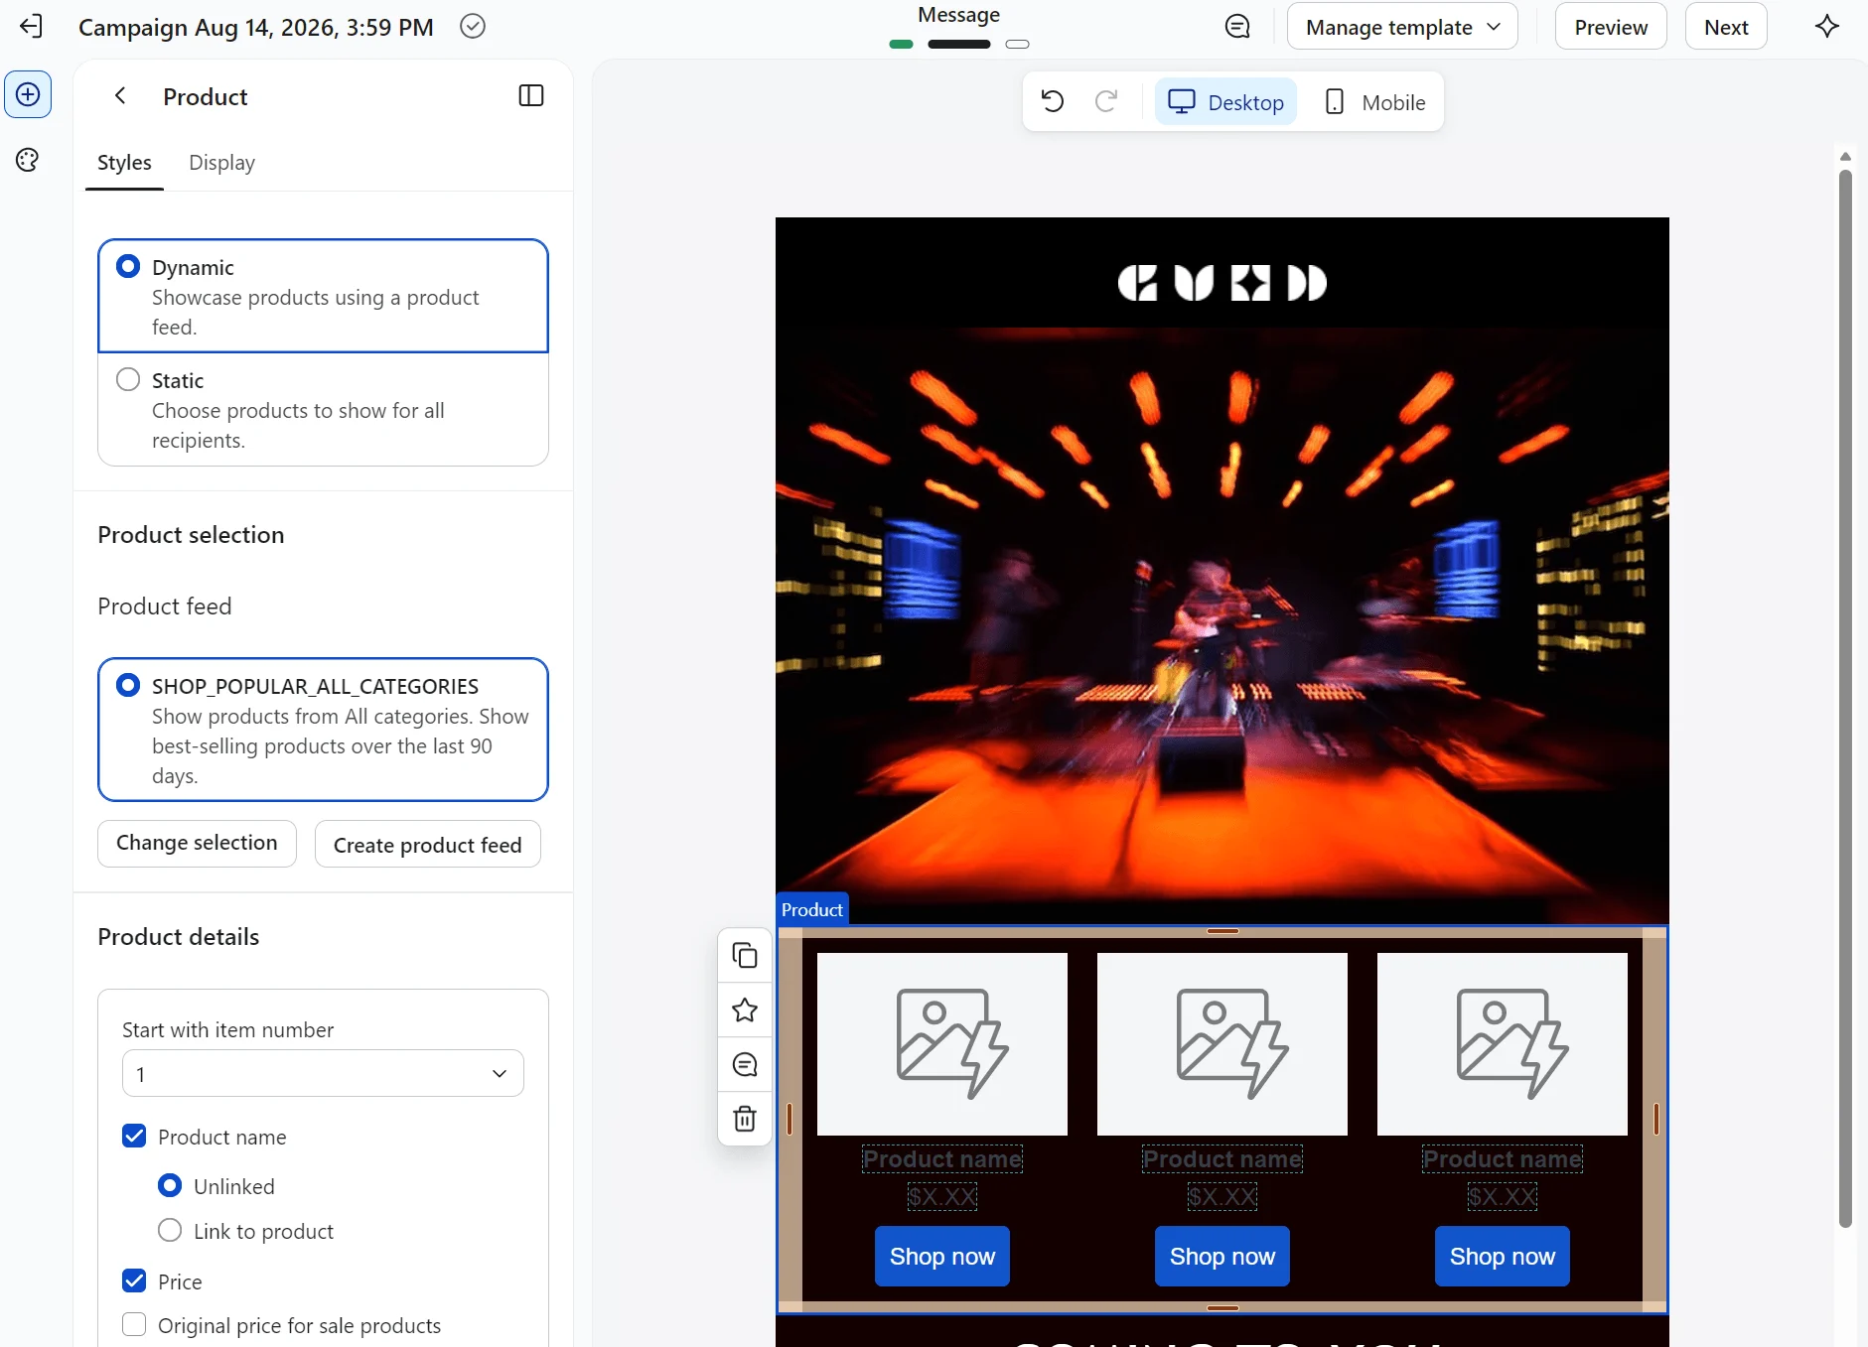This screenshot has width=1868, height=1347.
Task: Choose Link to product option
Action: (x=170, y=1231)
